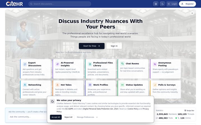Click the Status Updates broadcast icon
This screenshot has height=125, width=201.
tap(122, 85)
